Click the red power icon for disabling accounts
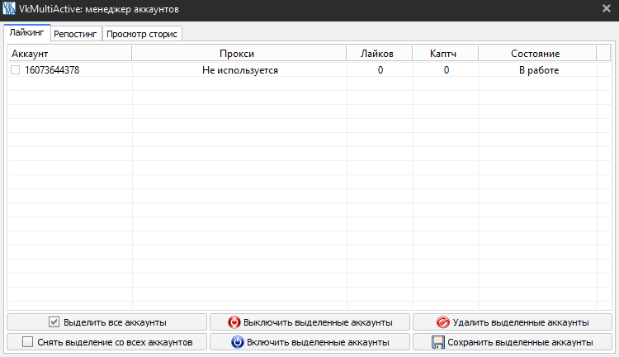Viewport: 619px width, 357px height. coord(234,322)
